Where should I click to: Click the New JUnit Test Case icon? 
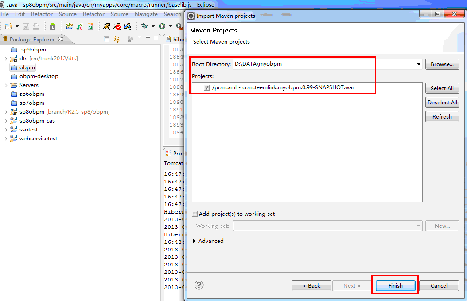coord(80,26)
